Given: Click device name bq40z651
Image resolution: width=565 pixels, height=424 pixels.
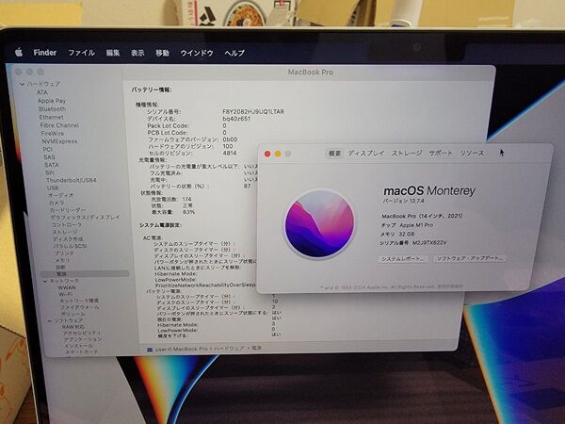Looking at the screenshot, I should pyautogui.click(x=236, y=119).
